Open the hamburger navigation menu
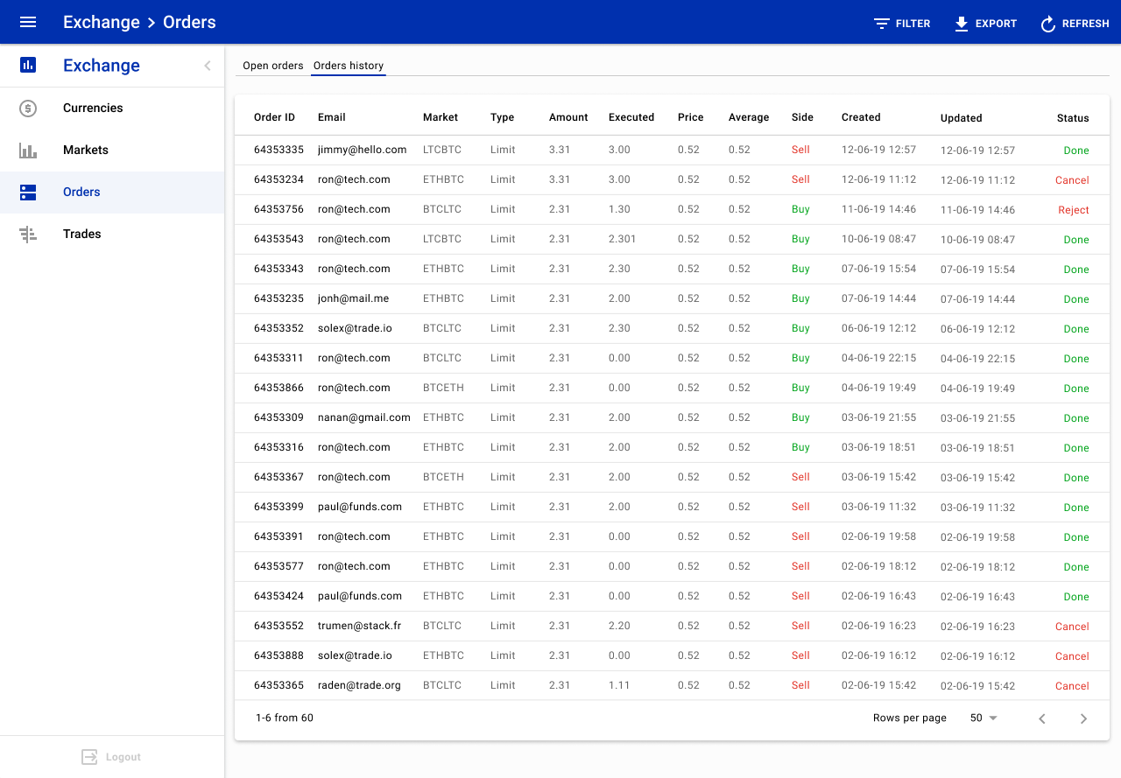1121x778 pixels. pyautogui.click(x=28, y=22)
